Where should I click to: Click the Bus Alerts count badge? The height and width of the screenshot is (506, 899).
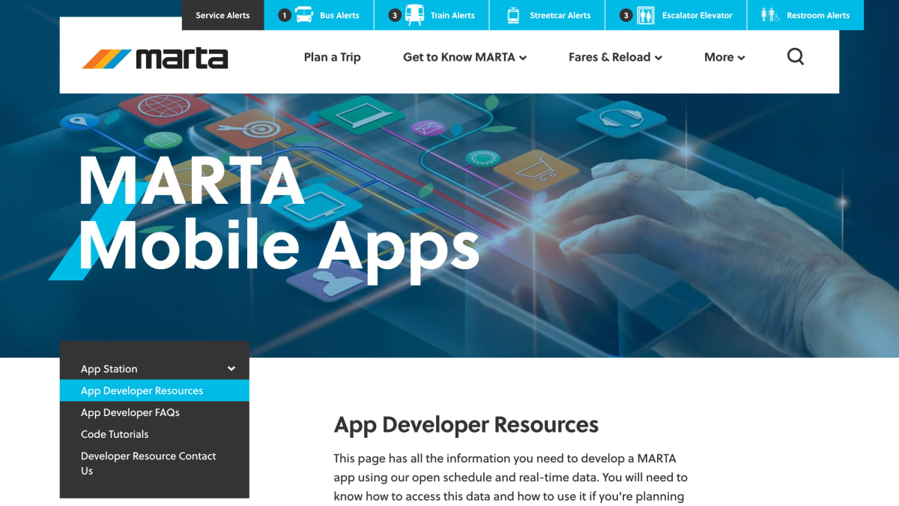click(284, 15)
